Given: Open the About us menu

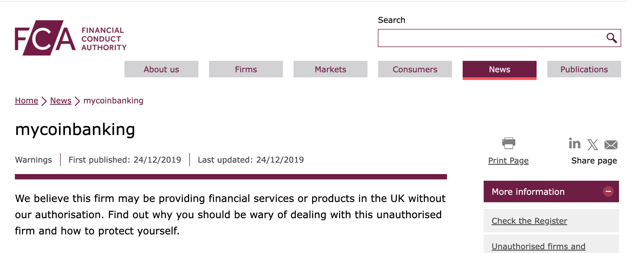Looking at the screenshot, I should 161,69.
